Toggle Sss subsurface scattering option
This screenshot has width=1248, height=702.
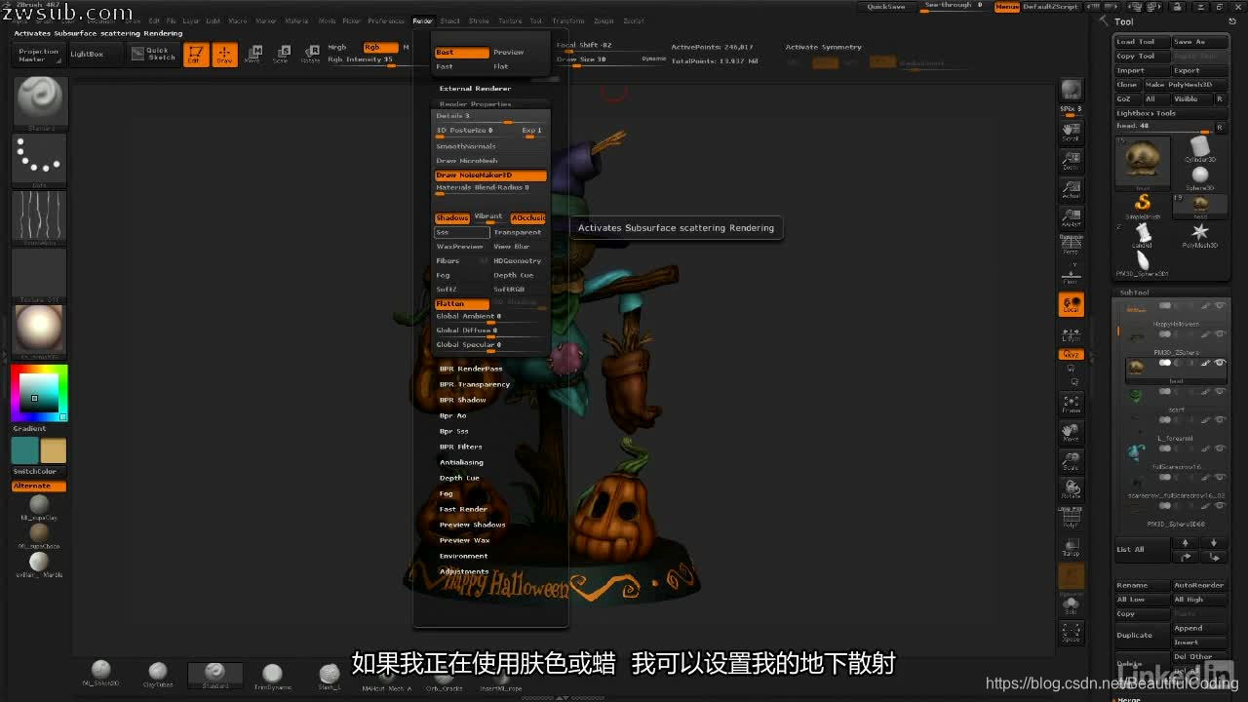point(462,232)
